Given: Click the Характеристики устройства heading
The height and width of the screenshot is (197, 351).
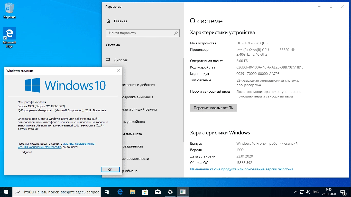Looking at the screenshot, I should coord(223,33).
